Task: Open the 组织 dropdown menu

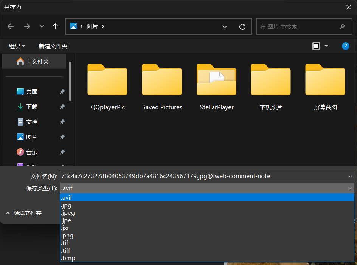Action: pyautogui.click(x=17, y=46)
